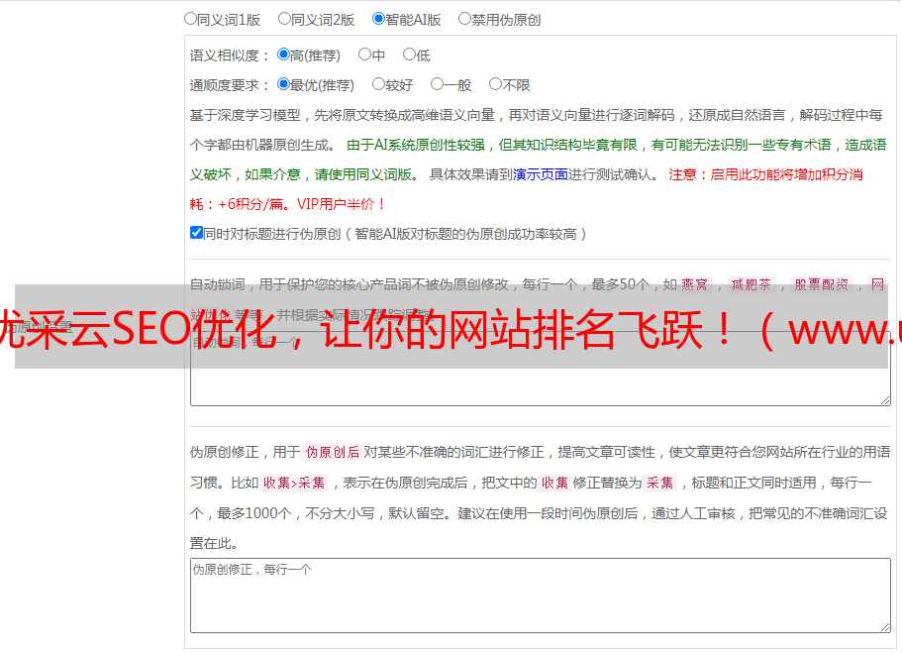Set 通顺度要求 to 不限
The height and width of the screenshot is (652, 902).
[495, 84]
